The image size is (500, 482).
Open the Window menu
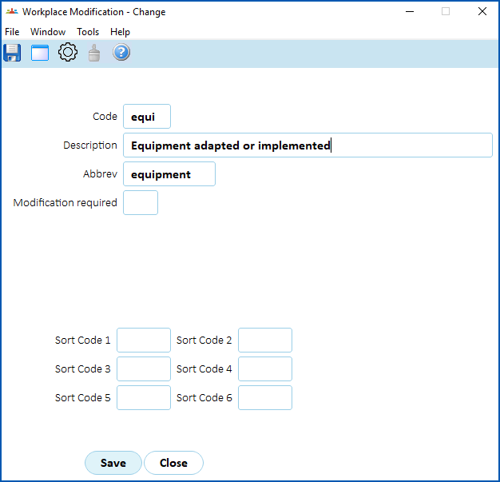48,32
